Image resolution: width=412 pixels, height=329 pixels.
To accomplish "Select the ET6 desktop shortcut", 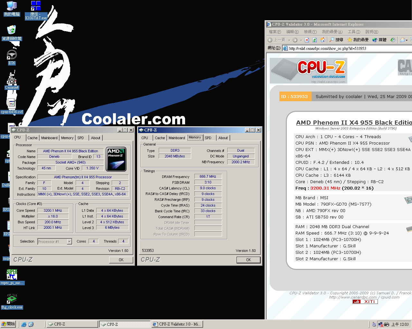I will click(12, 58).
